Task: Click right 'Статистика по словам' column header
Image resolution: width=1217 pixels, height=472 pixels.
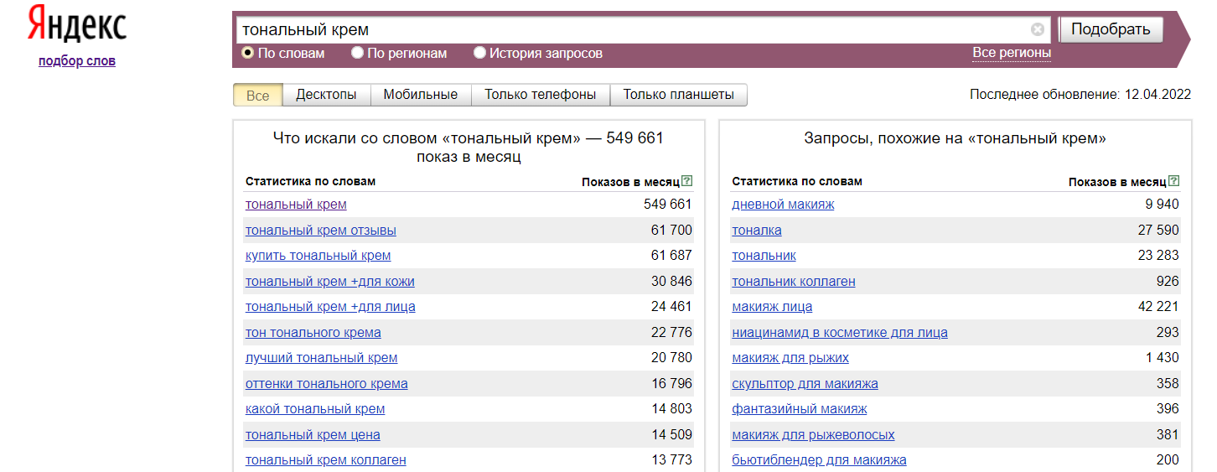Action: 797,181
